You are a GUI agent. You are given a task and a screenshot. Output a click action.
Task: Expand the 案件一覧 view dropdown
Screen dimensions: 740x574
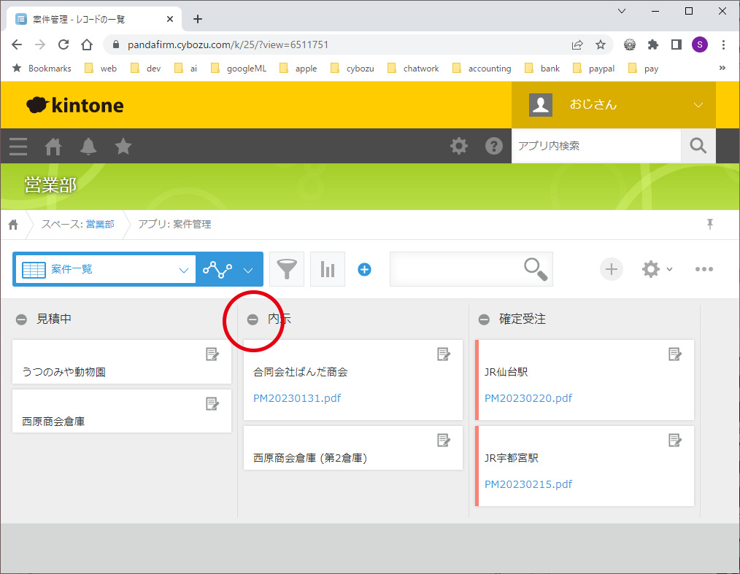click(183, 270)
